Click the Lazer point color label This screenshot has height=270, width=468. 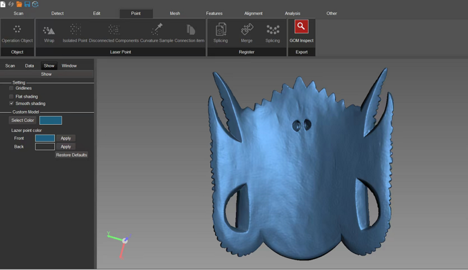pyautogui.click(x=27, y=131)
